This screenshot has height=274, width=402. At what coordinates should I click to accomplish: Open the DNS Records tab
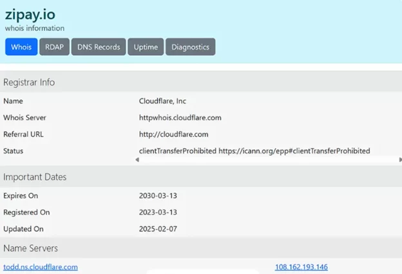[99, 47]
